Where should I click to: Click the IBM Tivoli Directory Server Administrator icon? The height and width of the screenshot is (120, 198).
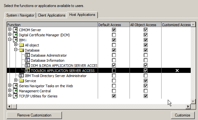[x=21, y=76]
